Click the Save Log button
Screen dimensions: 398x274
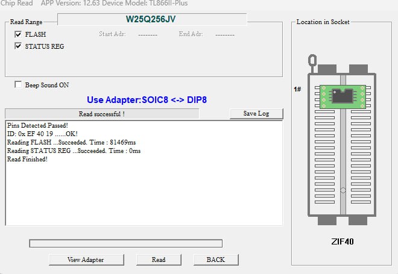point(256,114)
